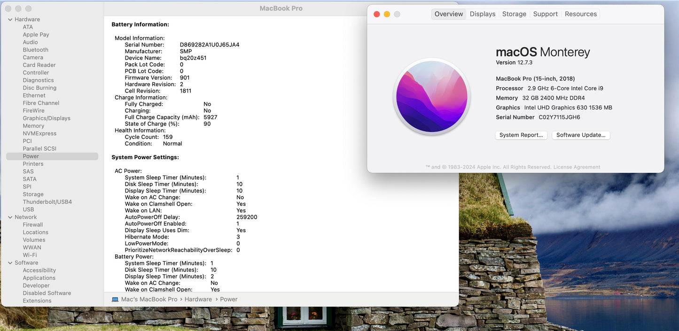This screenshot has height=331, width=679.
Task: Select Wi-Fi under Network
Action: 30,255
